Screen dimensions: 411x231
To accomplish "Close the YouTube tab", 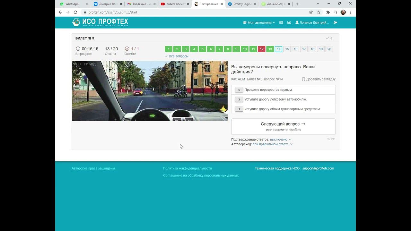I will click(188, 4).
